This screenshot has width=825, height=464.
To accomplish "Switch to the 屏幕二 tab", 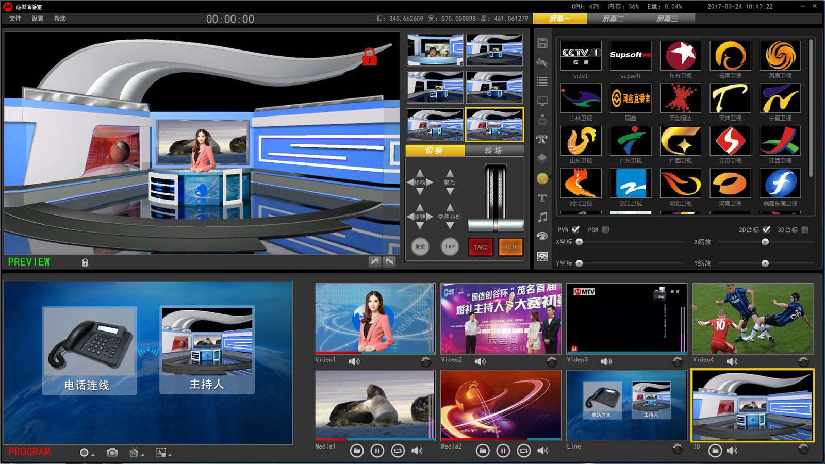I will tap(613, 19).
